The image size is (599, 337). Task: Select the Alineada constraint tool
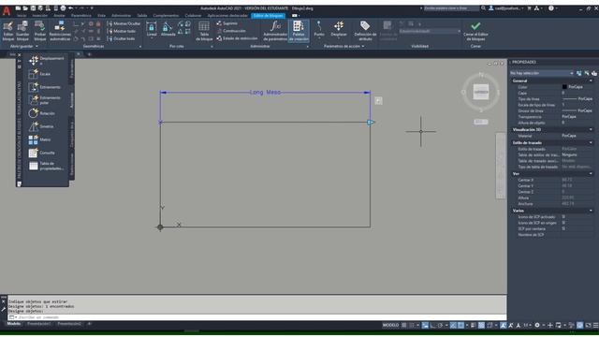click(x=168, y=29)
